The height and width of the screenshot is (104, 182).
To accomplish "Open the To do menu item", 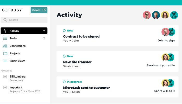I will (x=13, y=38).
